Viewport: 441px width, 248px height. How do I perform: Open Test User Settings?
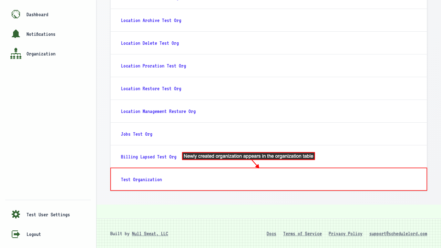pyautogui.click(x=48, y=215)
